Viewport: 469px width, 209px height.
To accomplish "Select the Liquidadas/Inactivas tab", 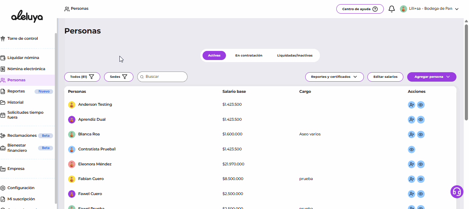I will (295, 55).
